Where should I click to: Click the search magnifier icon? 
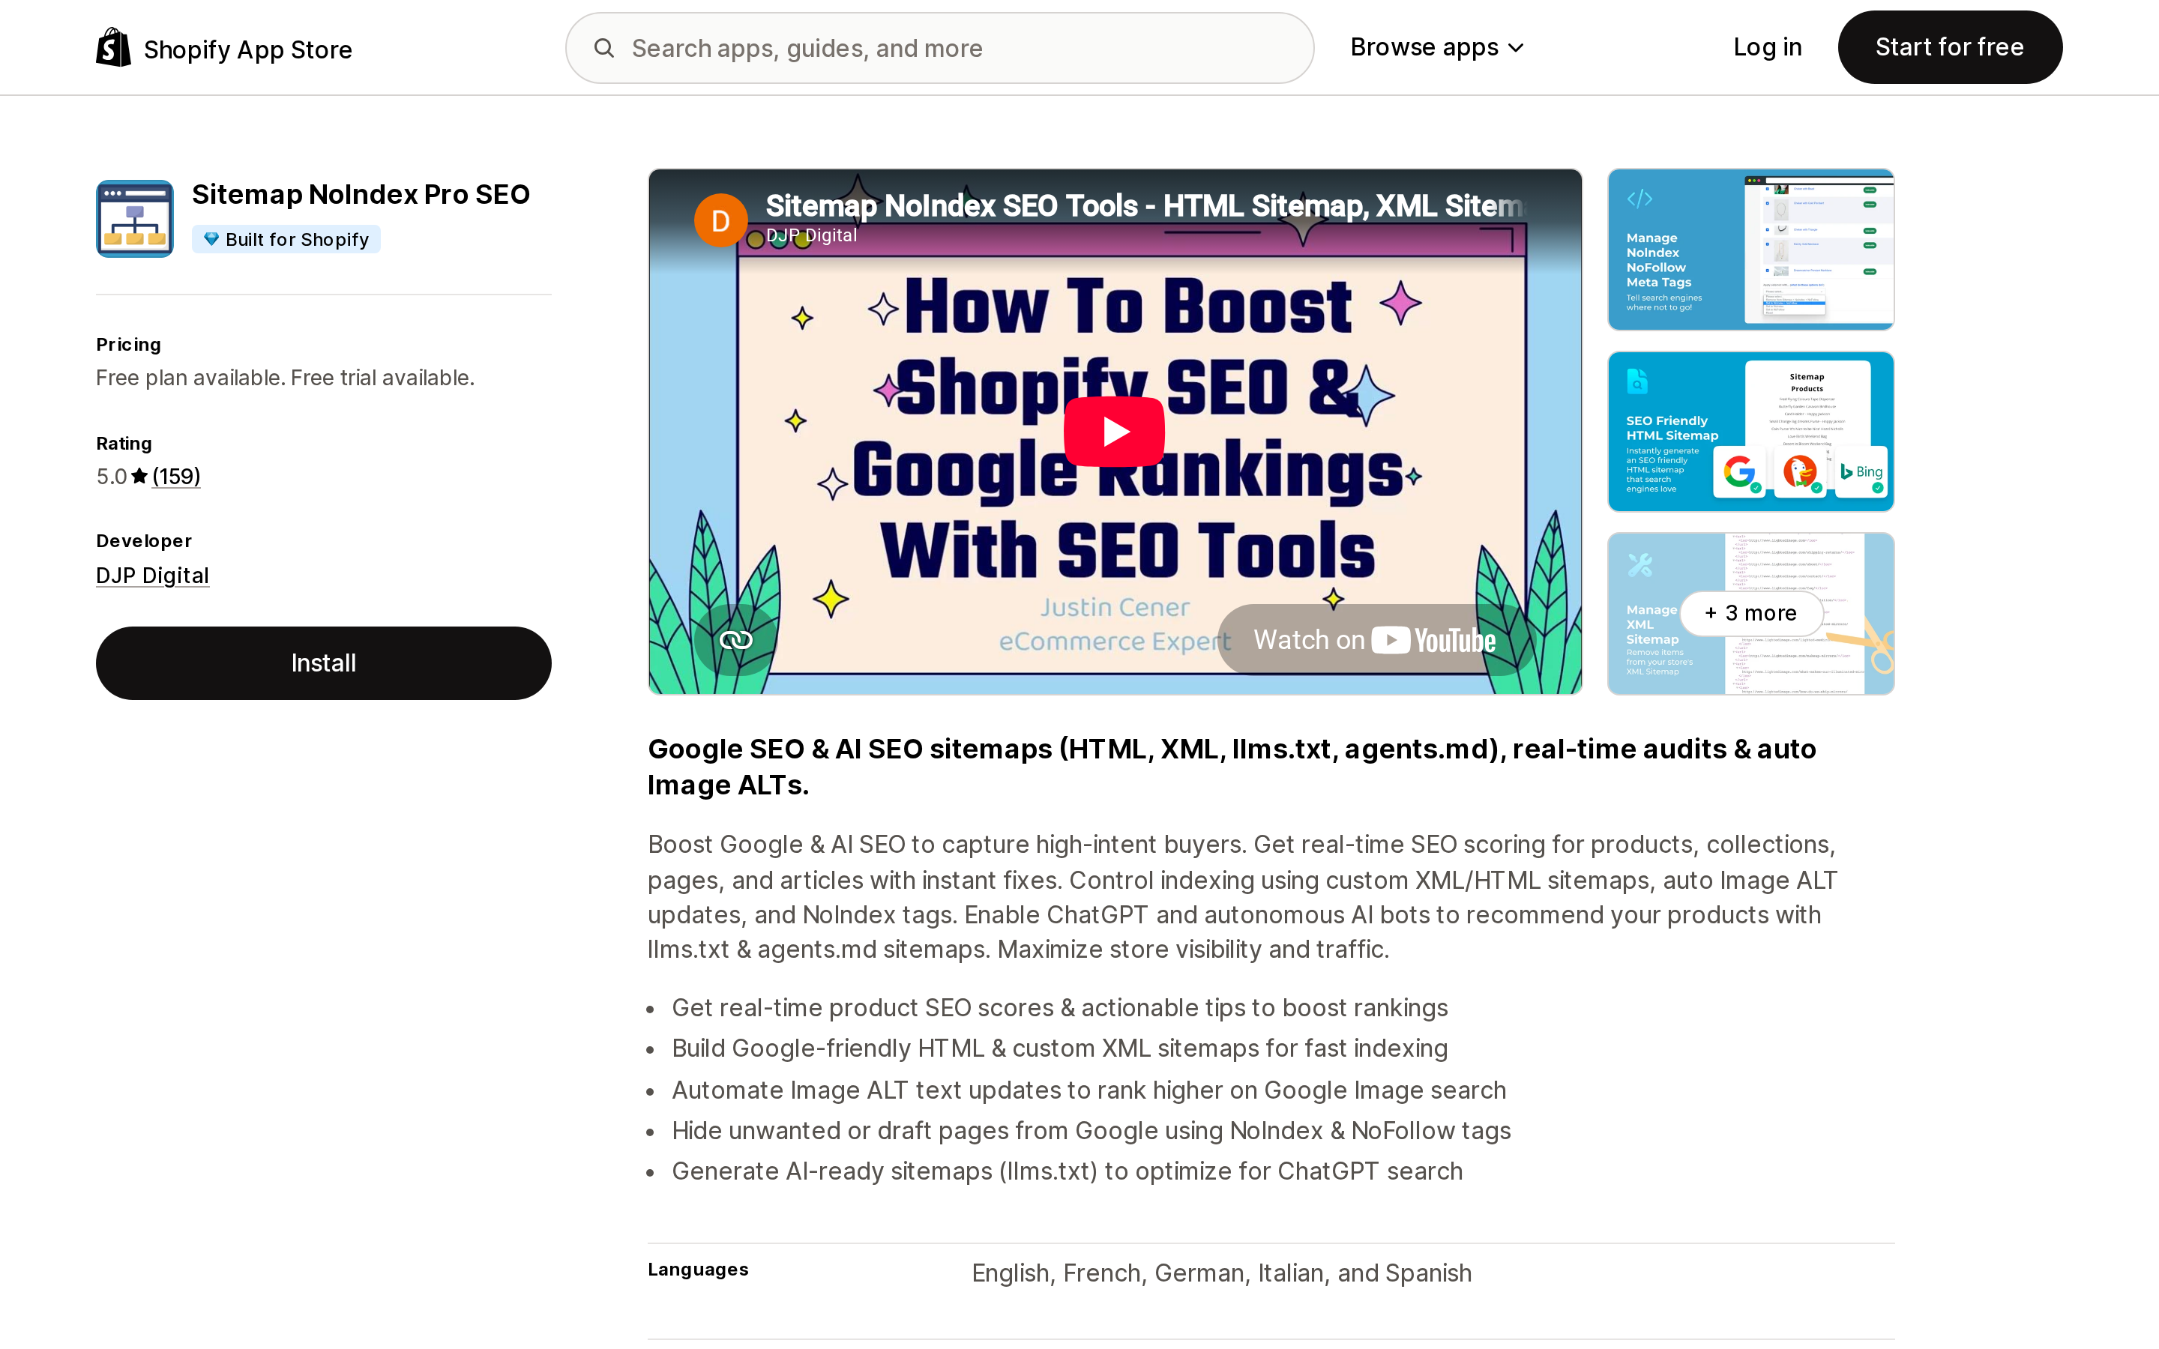pyautogui.click(x=604, y=48)
